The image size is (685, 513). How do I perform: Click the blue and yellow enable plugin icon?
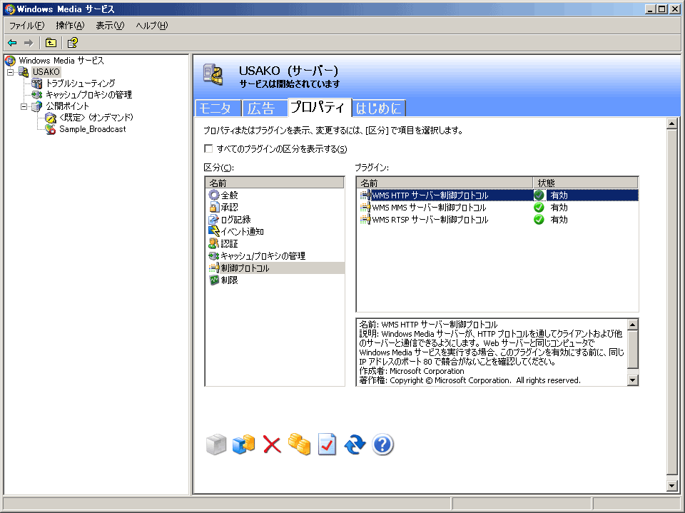click(244, 445)
